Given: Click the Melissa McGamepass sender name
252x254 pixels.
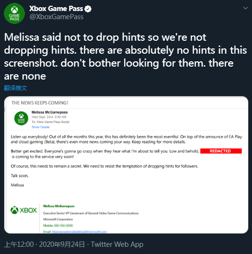Looking at the screenshot, I should (x=49, y=112).
